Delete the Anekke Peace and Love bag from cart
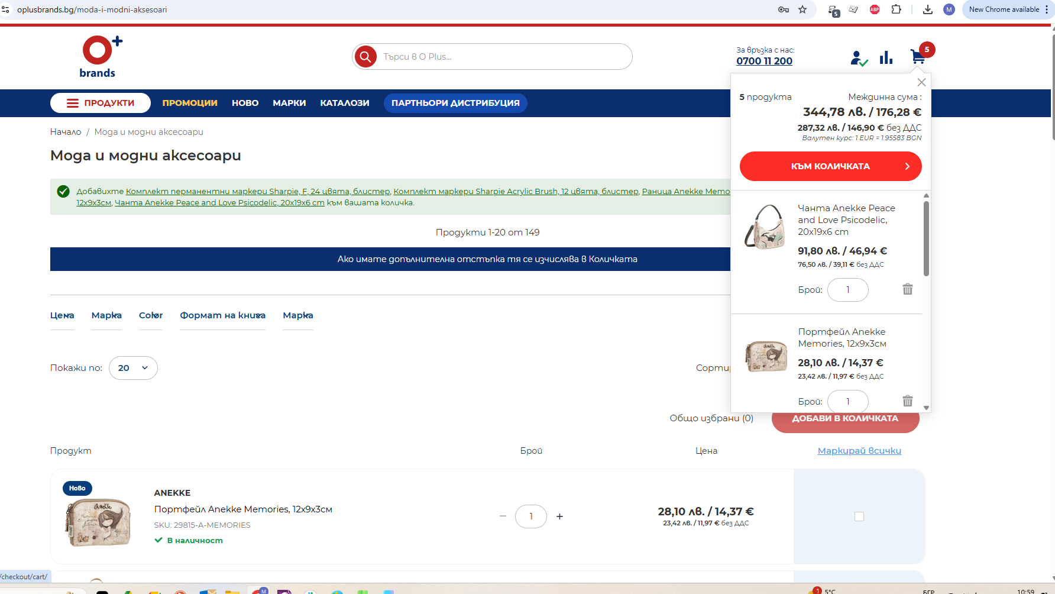Viewport: 1055px width, 594px height. point(907,289)
